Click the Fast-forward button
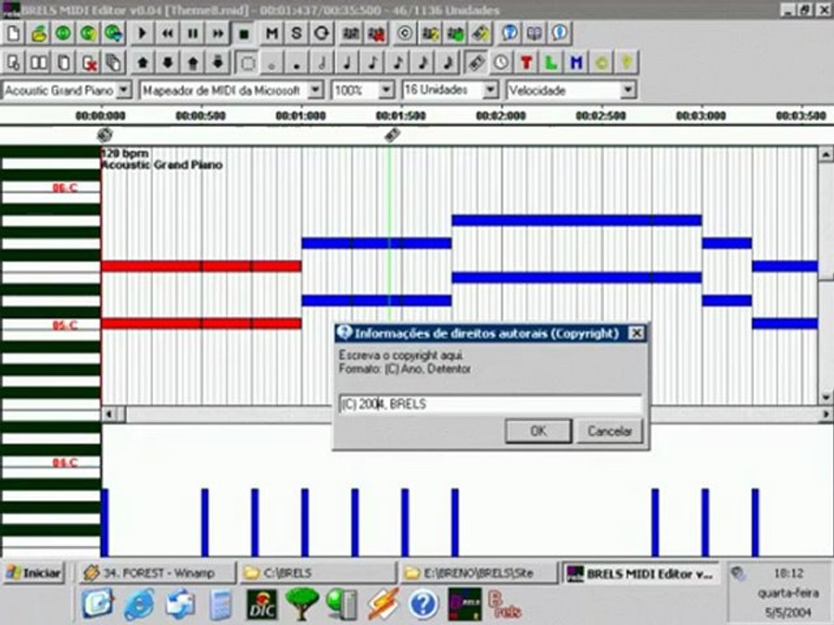The width and height of the screenshot is (834, 625). [x=218, y=34]
